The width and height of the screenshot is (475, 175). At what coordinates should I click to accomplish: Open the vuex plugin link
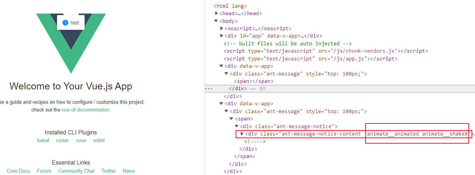pyautogui.click(x=81, y=141)
